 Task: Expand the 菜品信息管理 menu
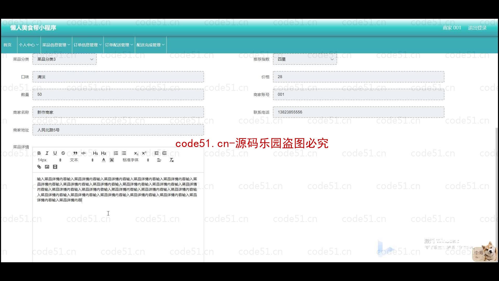click(56, 45)
